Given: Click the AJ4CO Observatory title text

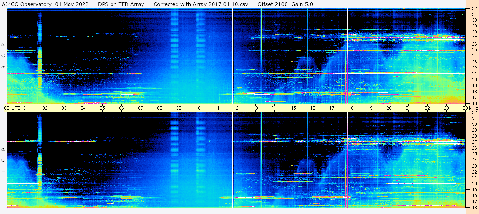Looking at the screenshot, I should 27,4.
